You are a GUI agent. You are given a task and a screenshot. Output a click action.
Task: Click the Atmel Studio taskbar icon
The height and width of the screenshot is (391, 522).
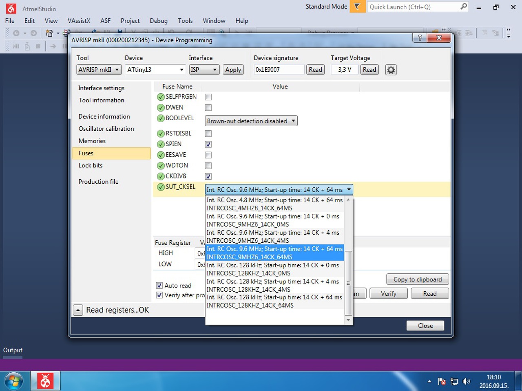point(45,381)
